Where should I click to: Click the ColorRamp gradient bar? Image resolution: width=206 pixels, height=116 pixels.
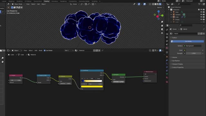click(92, 81)
